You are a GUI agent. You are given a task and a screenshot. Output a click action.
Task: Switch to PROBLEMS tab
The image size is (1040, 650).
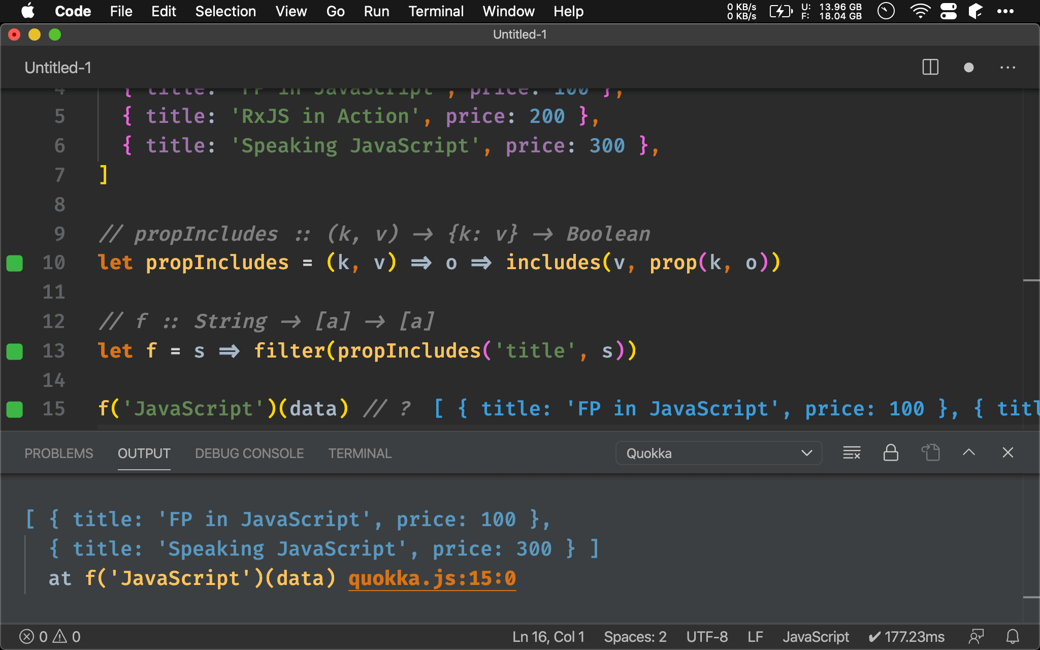point(59,453)
